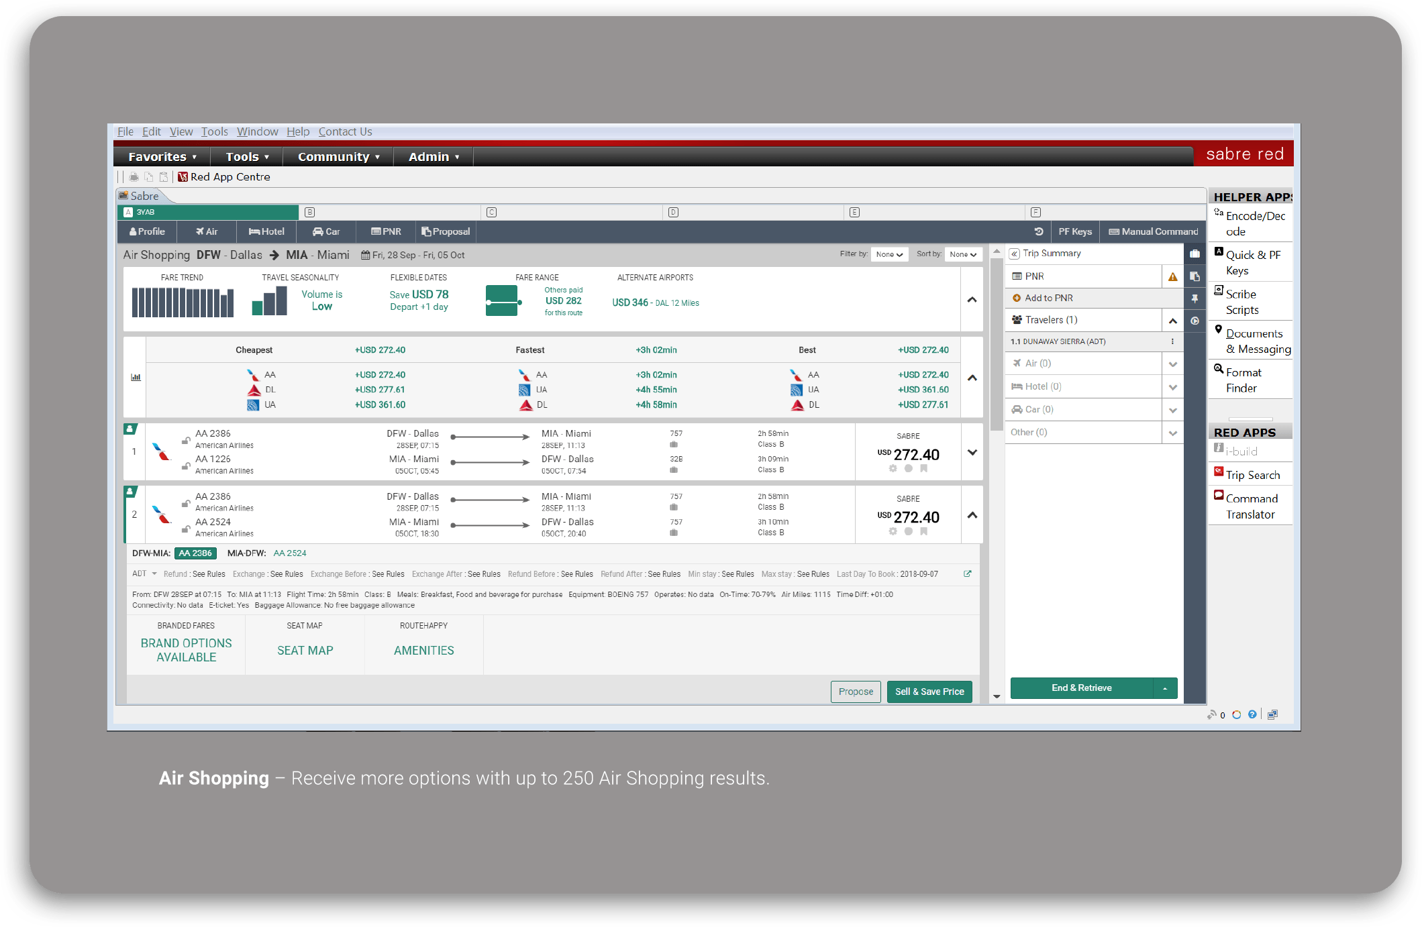Open the Community dropdown menu
Screen dimensions: 1422x927
click(x=338, y=157)
